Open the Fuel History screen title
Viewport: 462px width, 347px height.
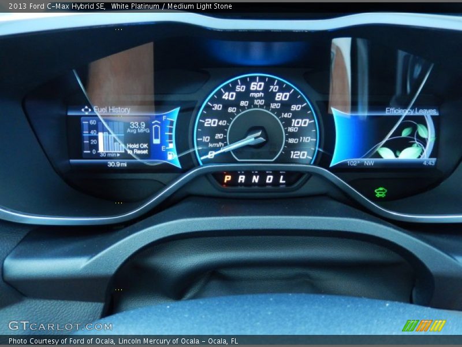(x=112, y=109)
